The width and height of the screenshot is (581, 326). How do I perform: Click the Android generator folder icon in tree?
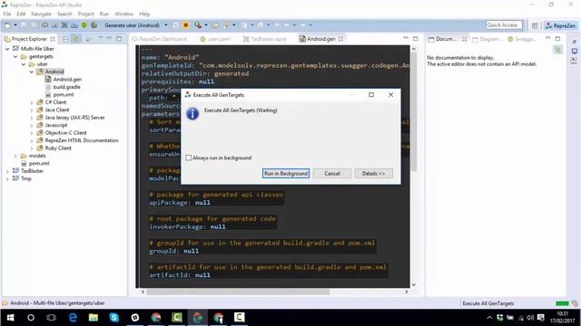click(40, 72)
